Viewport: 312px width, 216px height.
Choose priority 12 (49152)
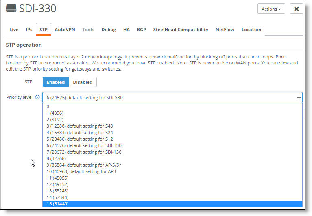click(172, 184)
